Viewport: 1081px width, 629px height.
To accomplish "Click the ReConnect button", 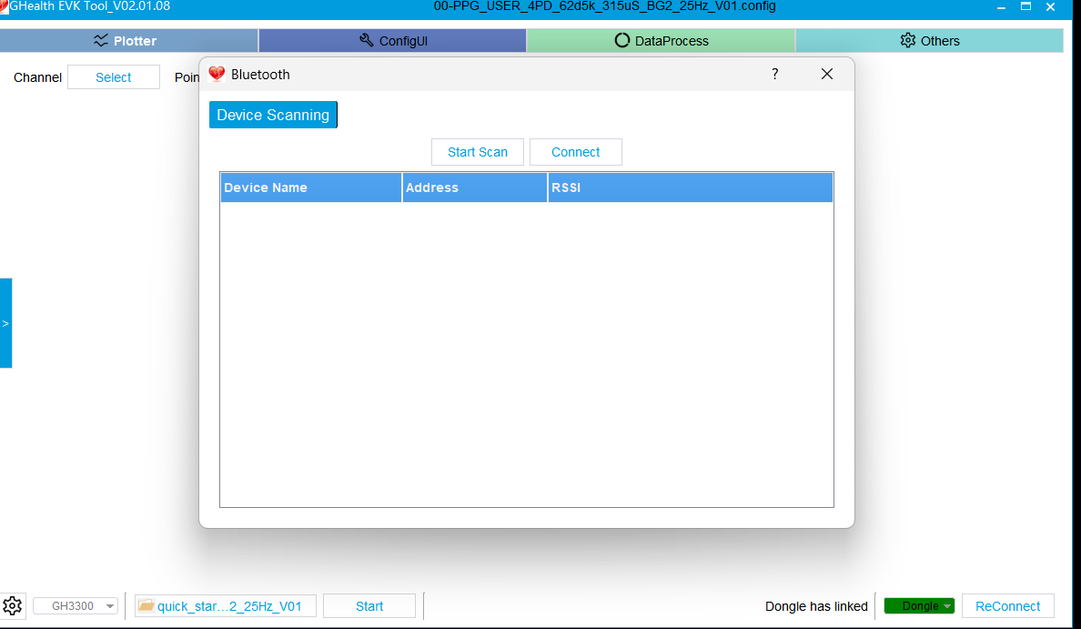I will point(1007,606).
